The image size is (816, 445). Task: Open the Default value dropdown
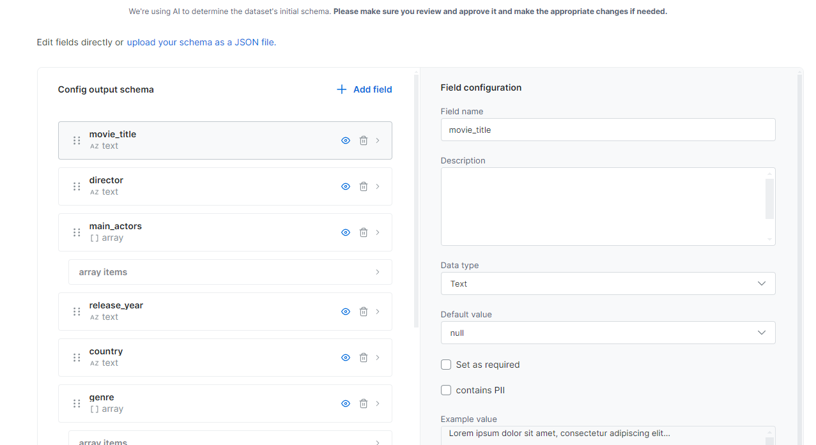(x=608, y=333)
